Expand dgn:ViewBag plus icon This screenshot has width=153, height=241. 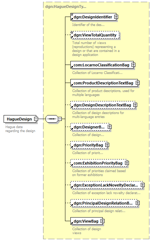pyautogui.click(x=102, y=221)
